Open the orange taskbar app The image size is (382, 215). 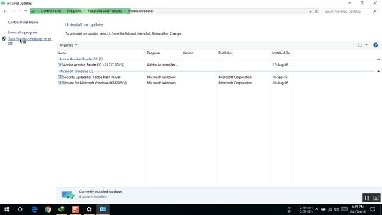pyautogui.click(x=76, y=210)
